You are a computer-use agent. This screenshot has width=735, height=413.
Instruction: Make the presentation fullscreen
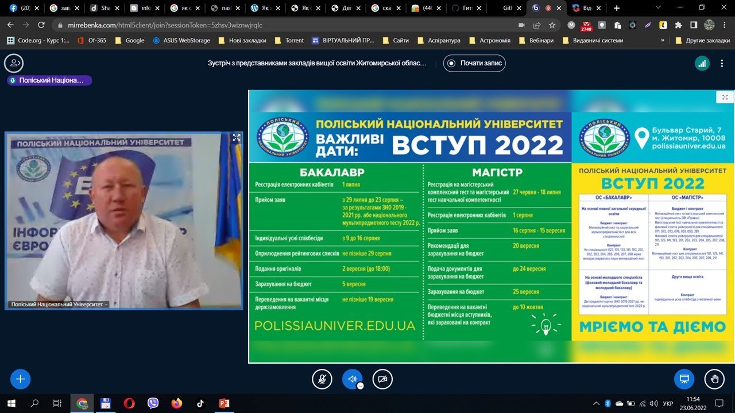point(725,98)
